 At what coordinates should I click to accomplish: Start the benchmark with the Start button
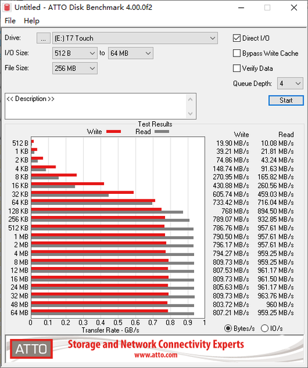pos(286,100)
